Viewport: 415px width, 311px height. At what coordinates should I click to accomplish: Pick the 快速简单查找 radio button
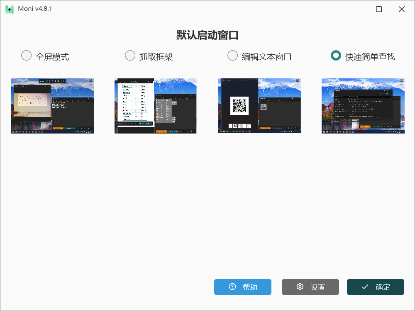pos(336,56)
